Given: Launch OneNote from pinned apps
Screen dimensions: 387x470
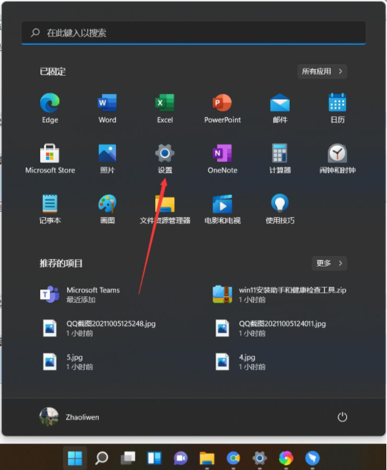Looking at the screenshot, I should 222,159.
